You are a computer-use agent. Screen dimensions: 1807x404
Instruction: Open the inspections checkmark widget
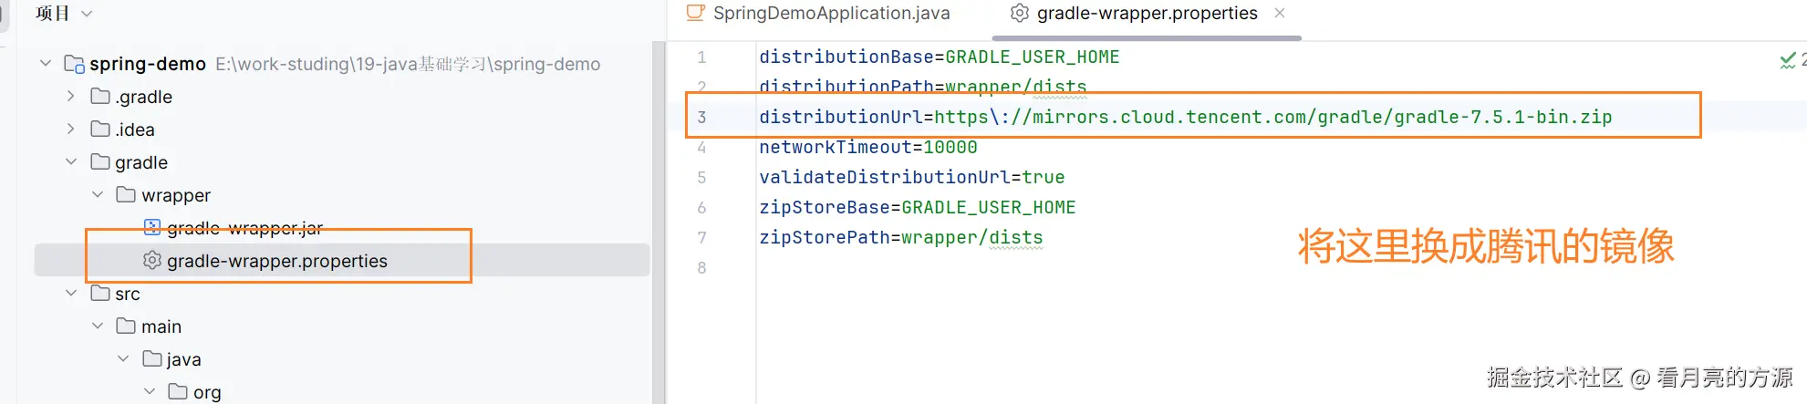click(1789, 61)
